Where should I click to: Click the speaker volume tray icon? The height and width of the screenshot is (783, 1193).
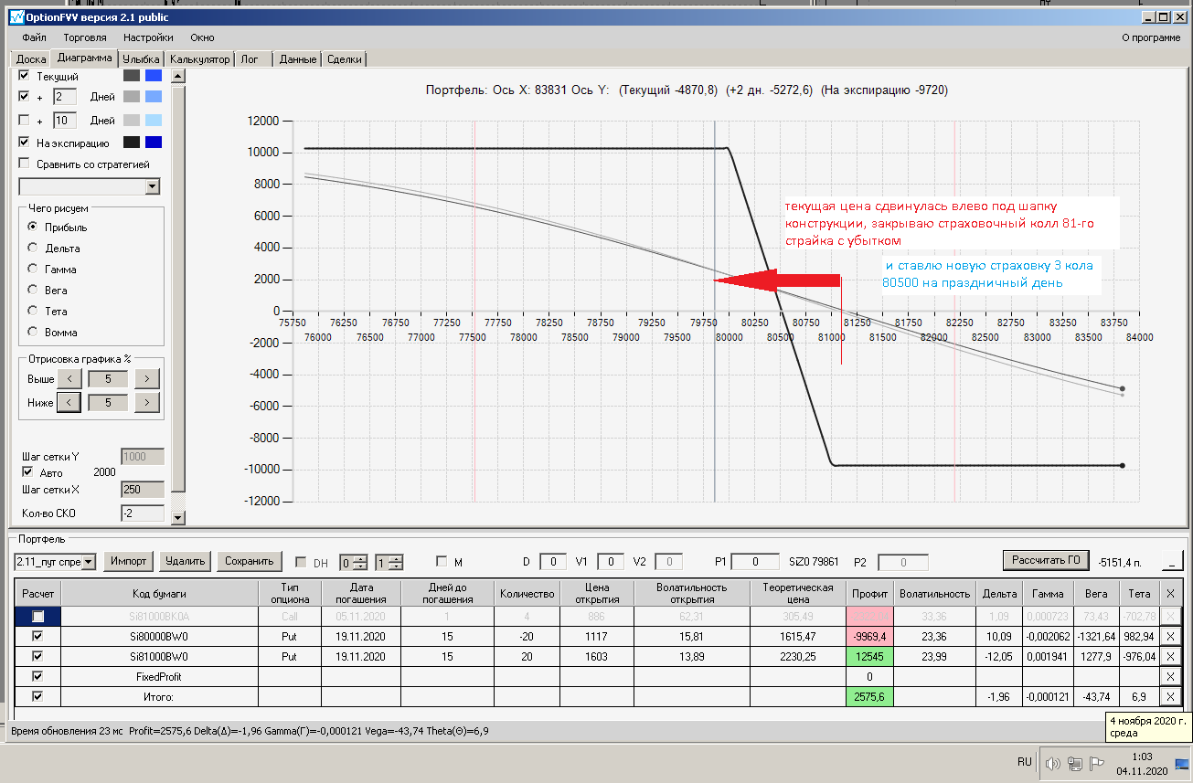[x=1051, y=763]
